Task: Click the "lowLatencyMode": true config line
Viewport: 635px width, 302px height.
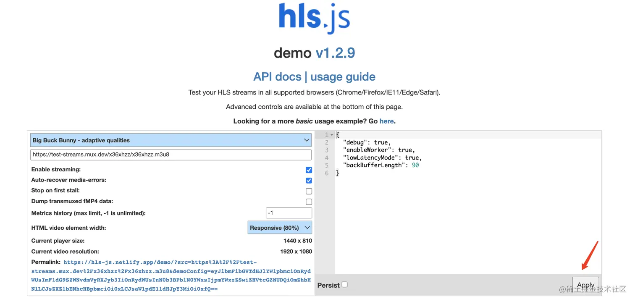Action: [382, 158]
